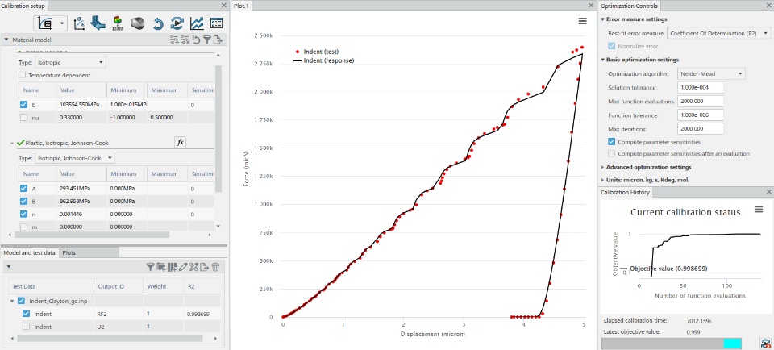Enable the Temperature dependent checkbox
The image size is (774, 350).
23,75
